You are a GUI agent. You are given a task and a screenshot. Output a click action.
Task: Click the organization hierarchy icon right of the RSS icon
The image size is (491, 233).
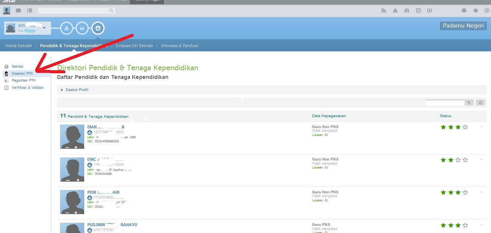[x=395, y=11]
